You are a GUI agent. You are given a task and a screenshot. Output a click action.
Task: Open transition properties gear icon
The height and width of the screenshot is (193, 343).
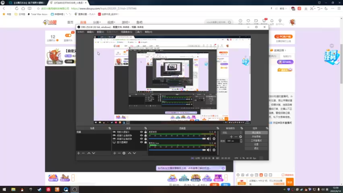click(241, 137)
